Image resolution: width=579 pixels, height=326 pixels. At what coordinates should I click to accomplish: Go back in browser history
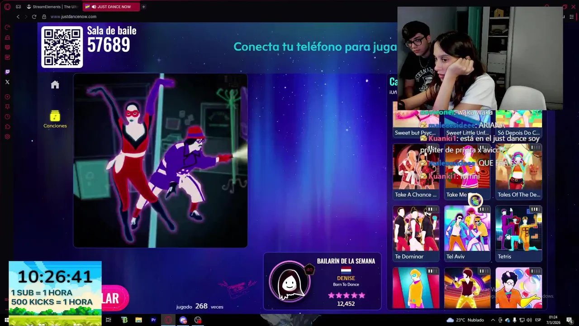tap(18, 17)
